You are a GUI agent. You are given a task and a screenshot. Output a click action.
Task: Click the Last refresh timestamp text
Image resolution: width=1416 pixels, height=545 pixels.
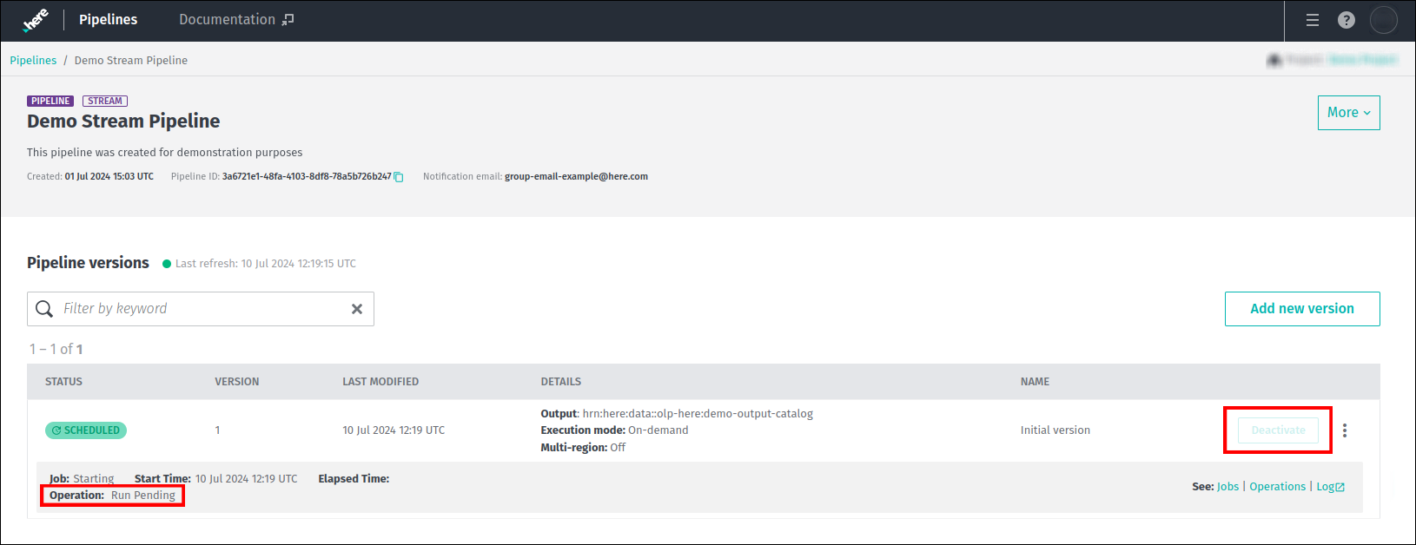point(266,264)
